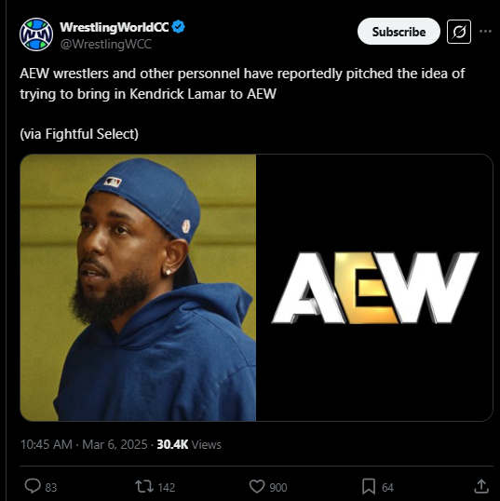Image resolution: width=500 pixels, height=501 pixels.
Task: Click the 900 likes count
Action: click(278, 488)
